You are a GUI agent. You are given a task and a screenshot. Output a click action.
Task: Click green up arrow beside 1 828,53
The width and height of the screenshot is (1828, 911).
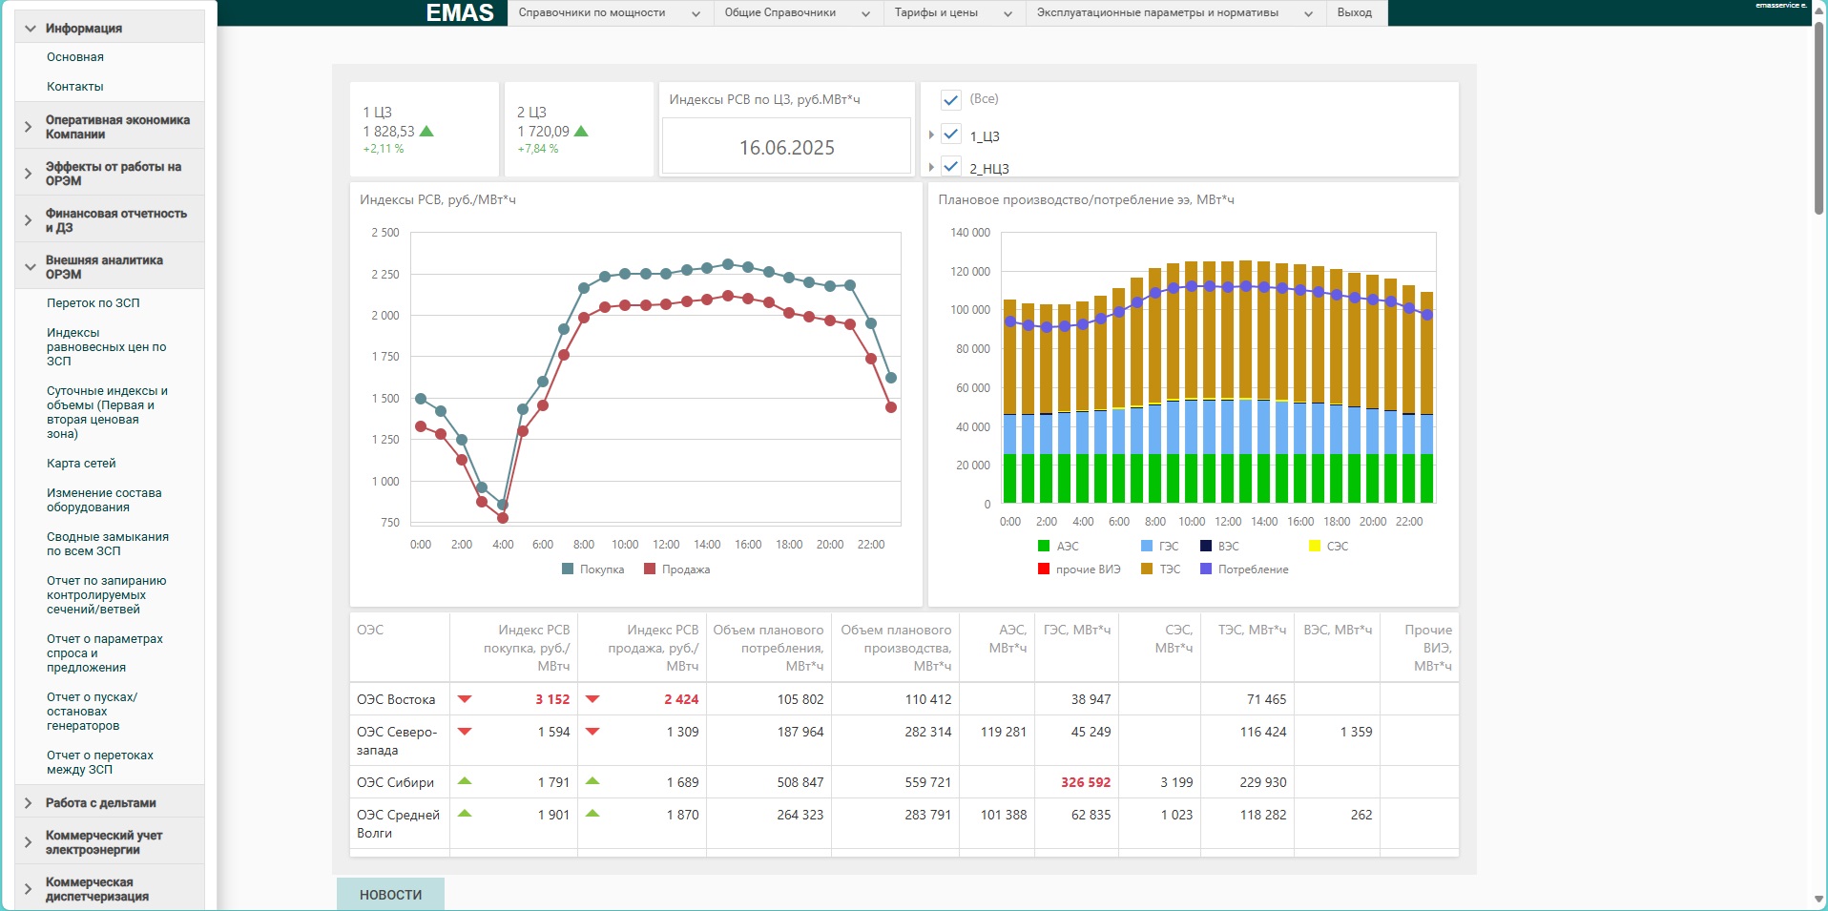pyautogui.click(x=426, y=132)
